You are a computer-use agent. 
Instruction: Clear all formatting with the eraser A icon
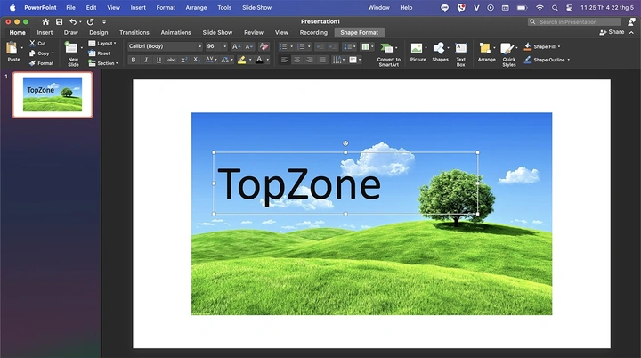264,46
